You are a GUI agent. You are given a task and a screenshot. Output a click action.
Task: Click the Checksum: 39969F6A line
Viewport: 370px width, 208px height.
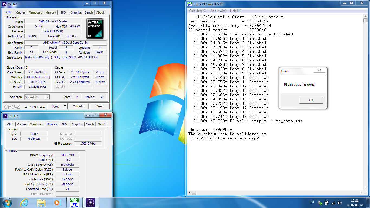(x=210, y=129)
